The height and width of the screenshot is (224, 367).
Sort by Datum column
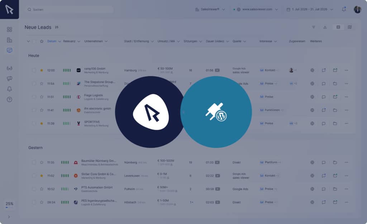tap(52, 41)
